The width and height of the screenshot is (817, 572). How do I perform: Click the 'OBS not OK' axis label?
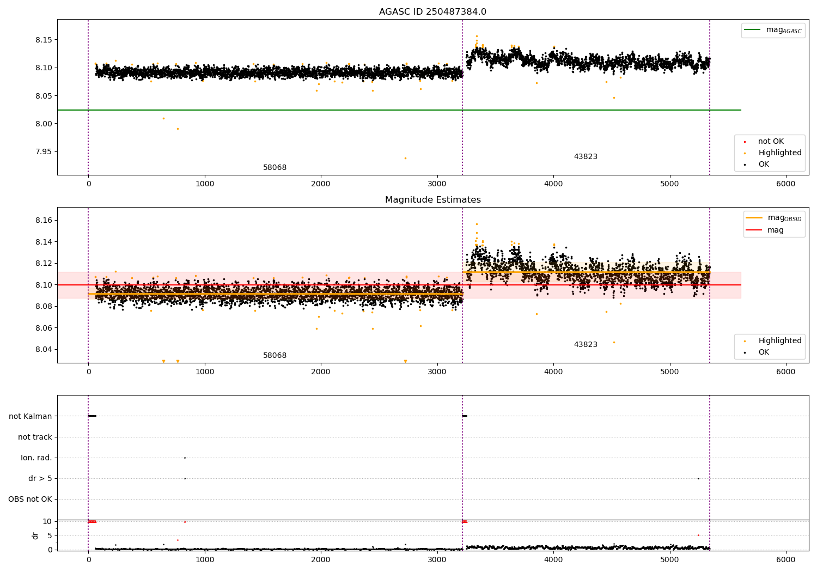pos(30,500)
